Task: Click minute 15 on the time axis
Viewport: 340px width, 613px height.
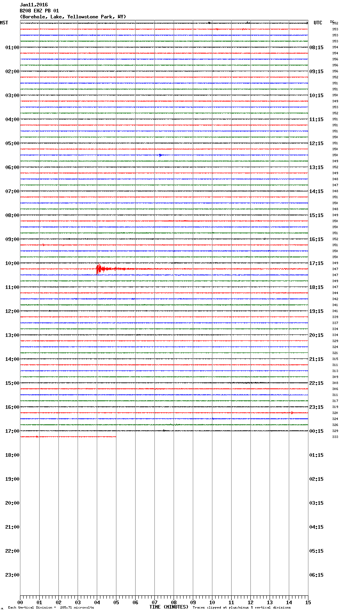Action: pos(308,603)
